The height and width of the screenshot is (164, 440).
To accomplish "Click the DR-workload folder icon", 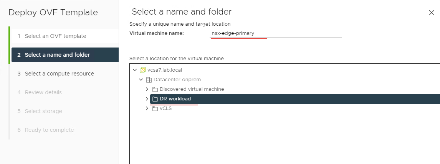I will point(155,99).
